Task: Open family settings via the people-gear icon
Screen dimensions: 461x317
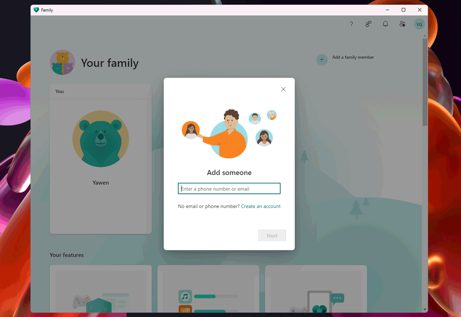Action: pos(402,24)
